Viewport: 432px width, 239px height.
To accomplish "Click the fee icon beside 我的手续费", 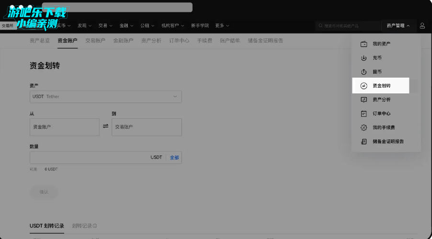I will [364, 127].
